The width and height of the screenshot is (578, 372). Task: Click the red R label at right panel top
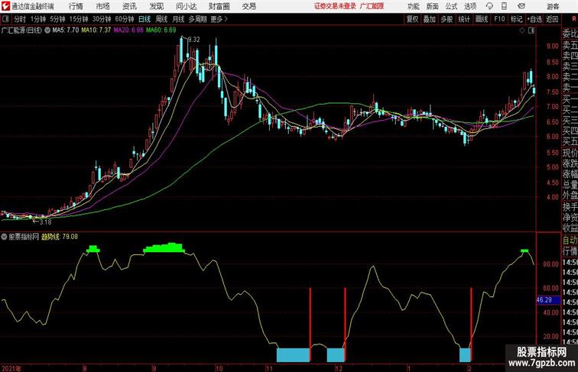[x=574, y=19]
